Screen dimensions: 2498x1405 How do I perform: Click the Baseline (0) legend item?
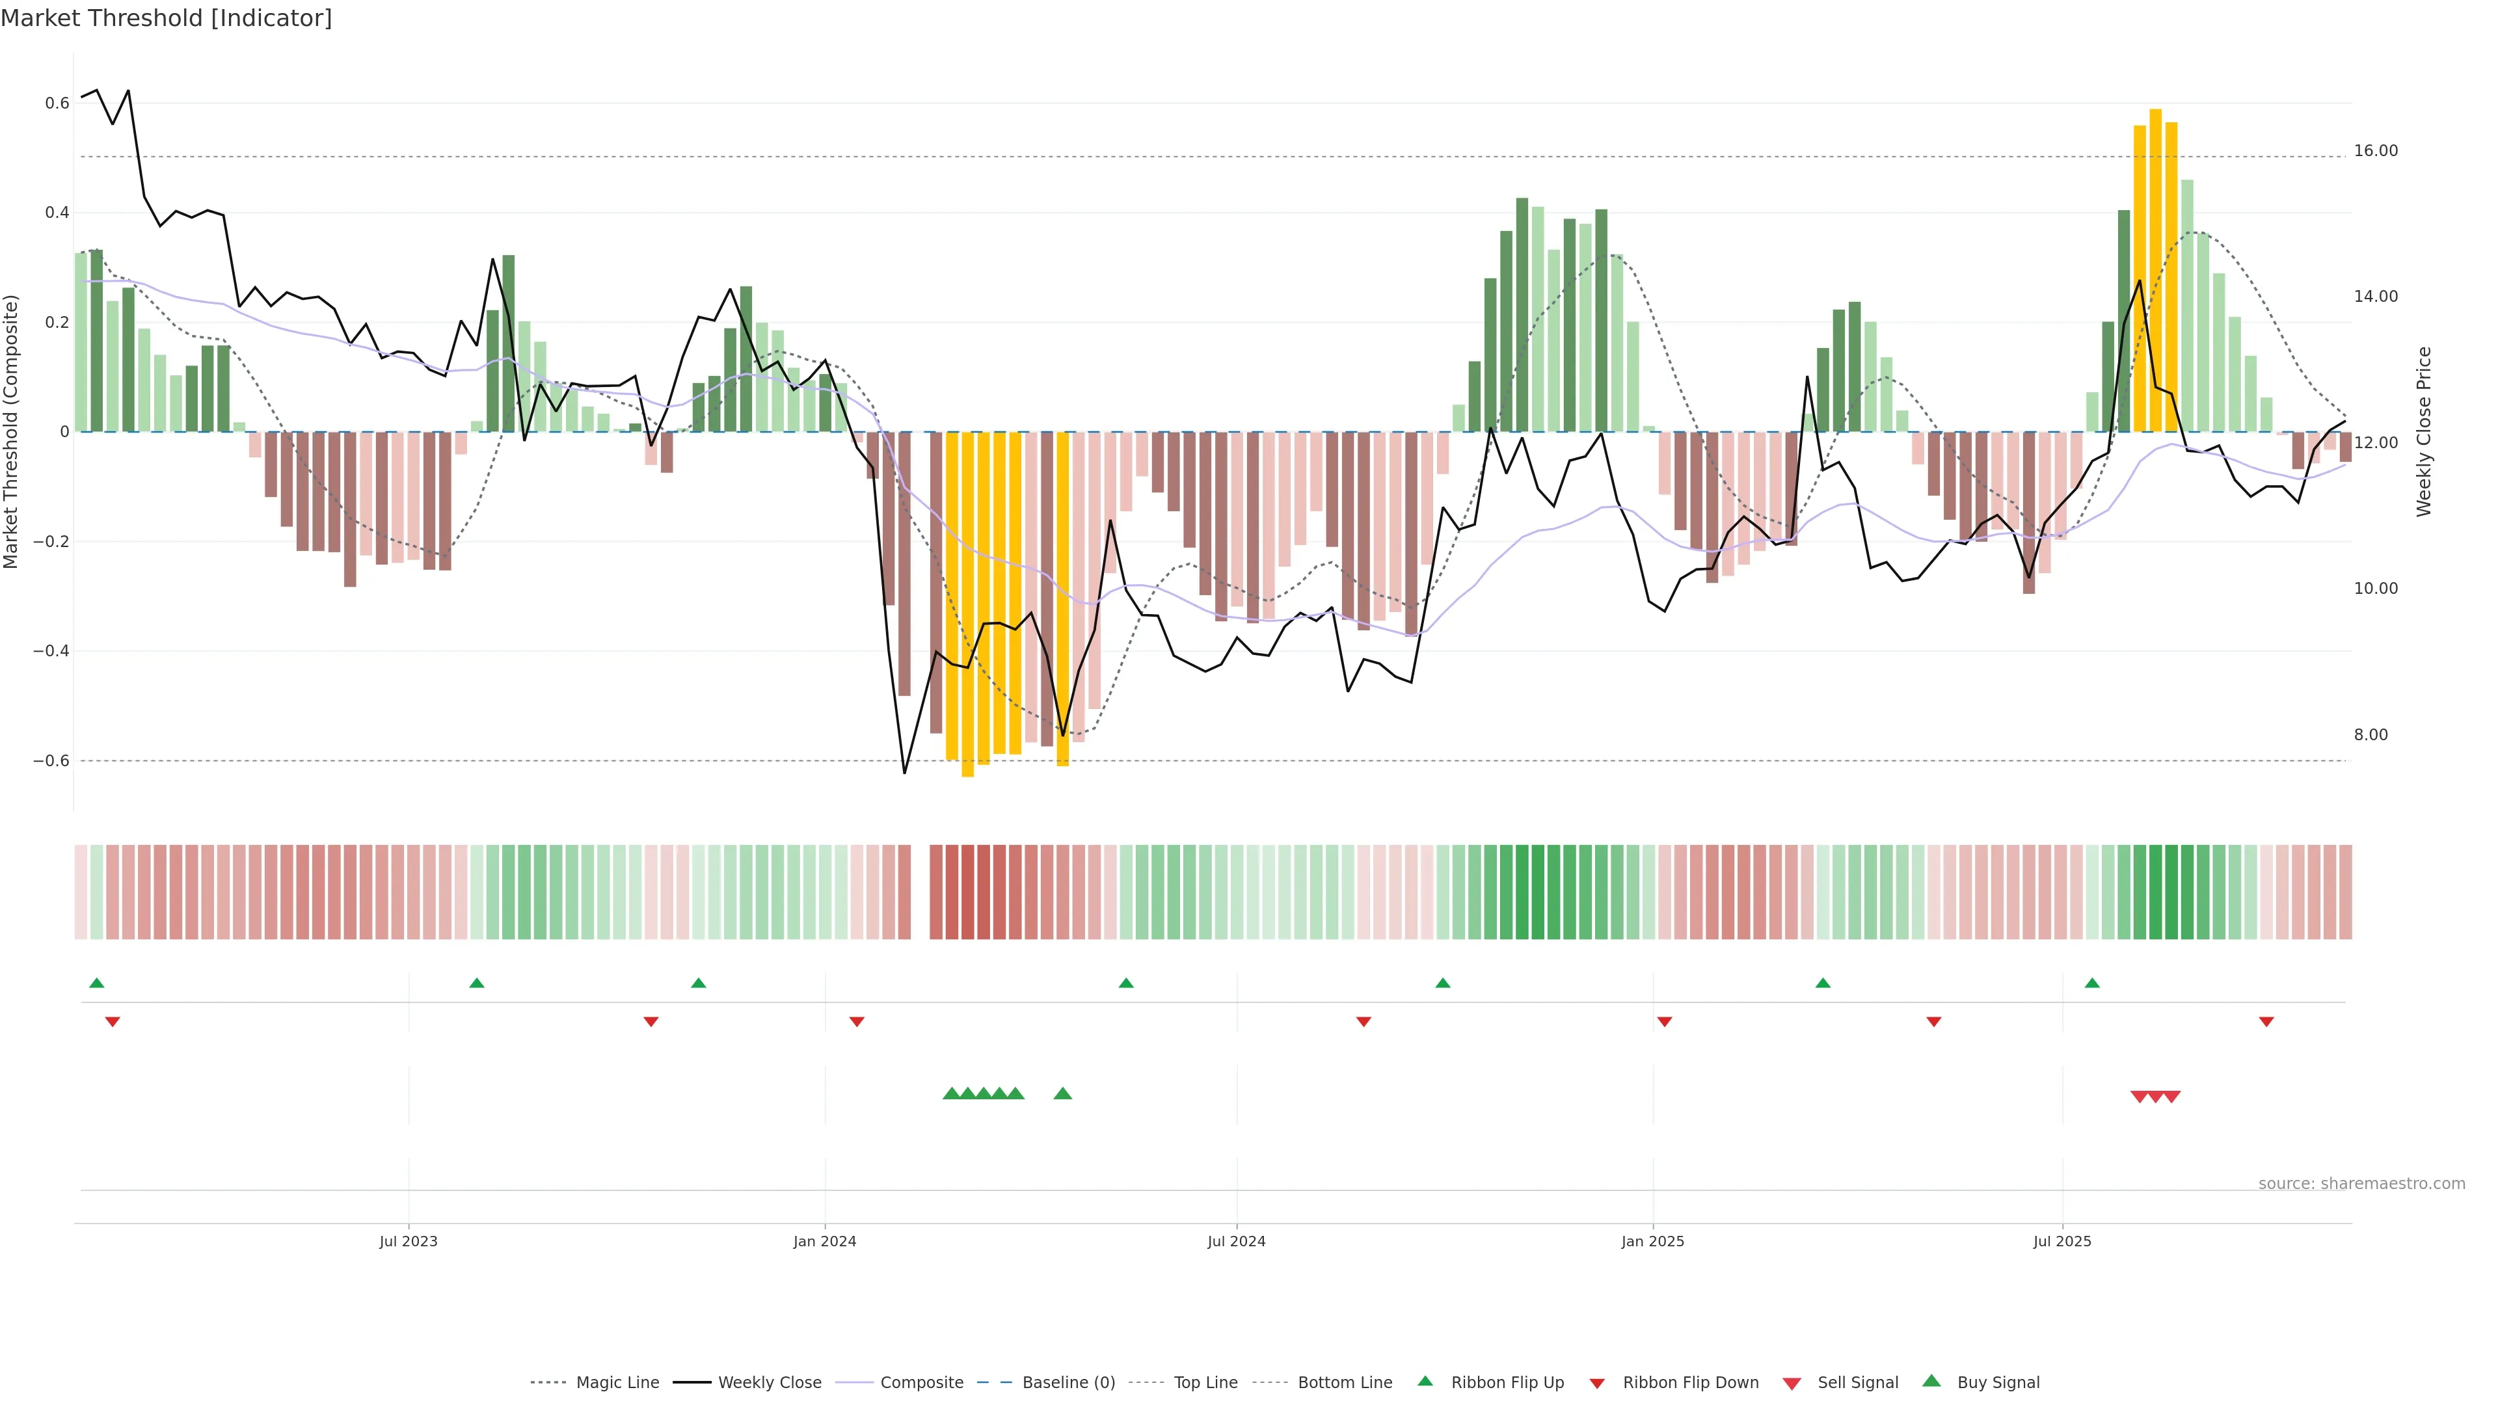(x=1068, y=1383)
